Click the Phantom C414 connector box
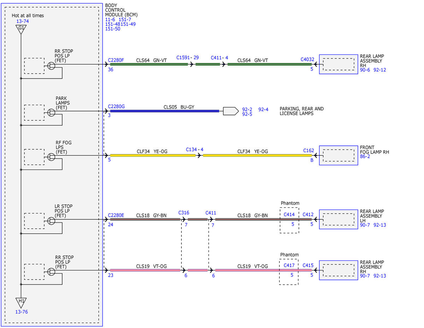Image resolution: width=424 pixels, height=328 pixels. 289,220
